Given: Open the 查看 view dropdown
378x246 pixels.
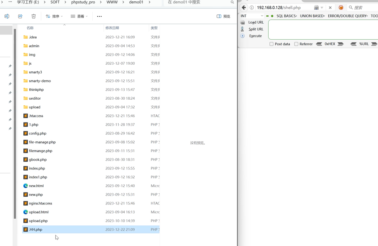Looking at the screenshot, I should click(x=79, y=16).
